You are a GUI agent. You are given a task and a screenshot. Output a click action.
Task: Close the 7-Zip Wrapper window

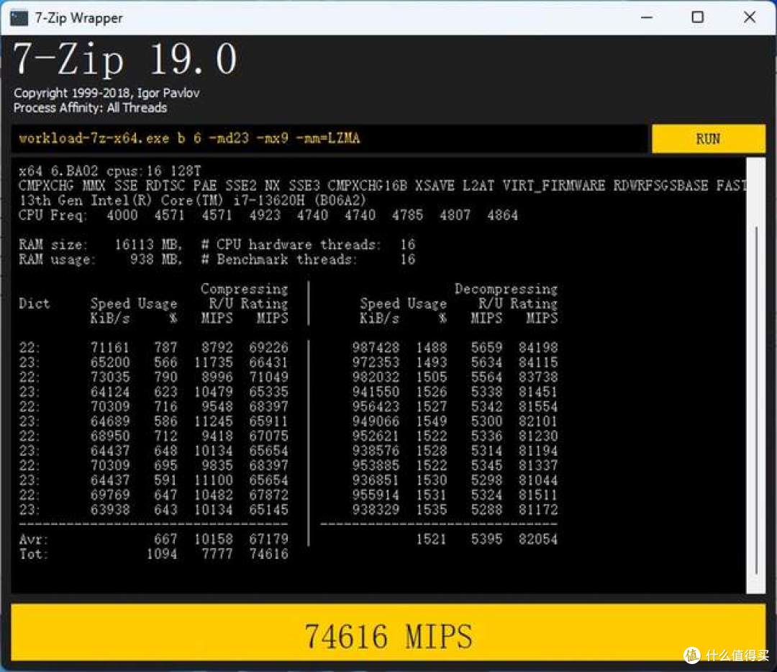[750, 17]
